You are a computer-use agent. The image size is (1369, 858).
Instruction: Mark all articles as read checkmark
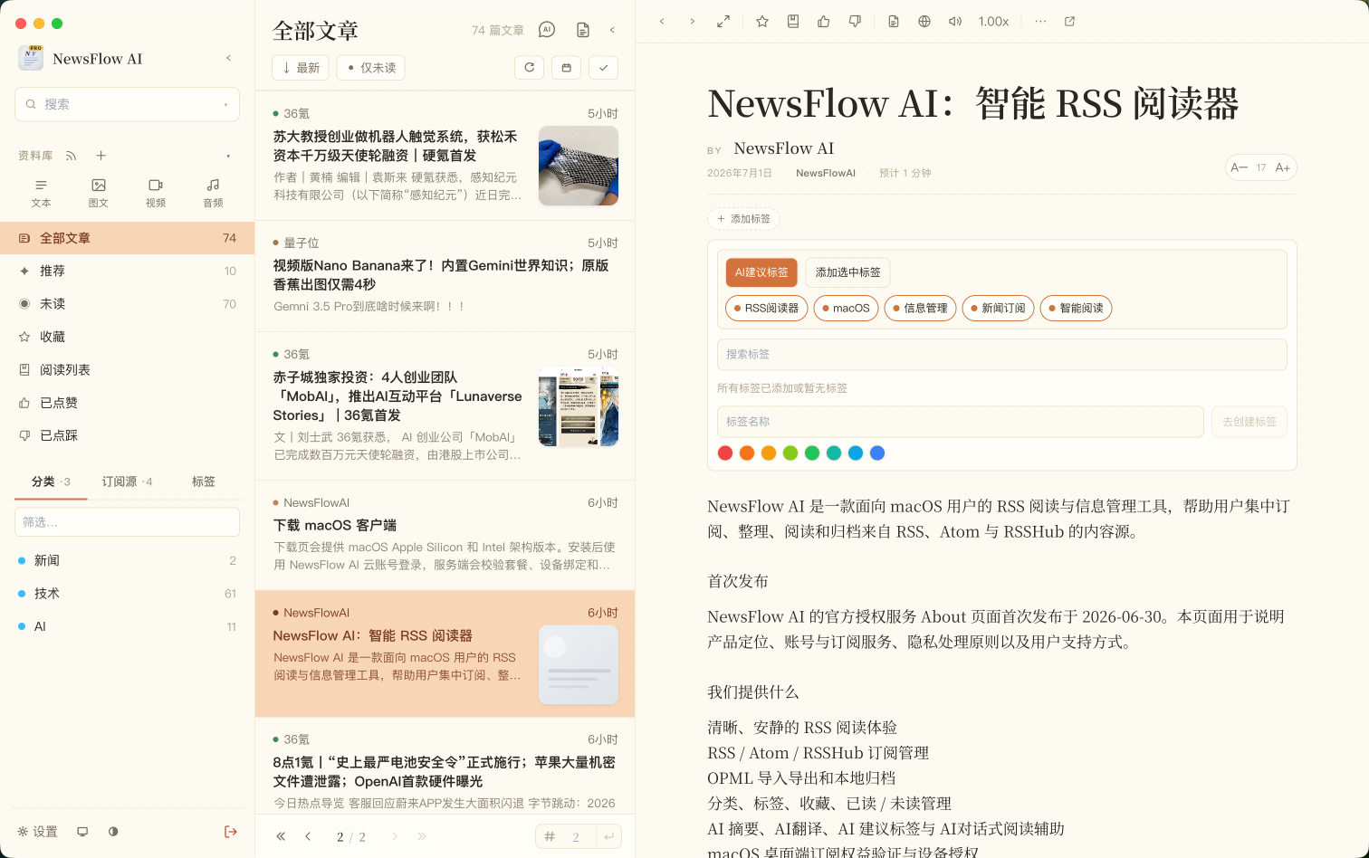(603, 67)
